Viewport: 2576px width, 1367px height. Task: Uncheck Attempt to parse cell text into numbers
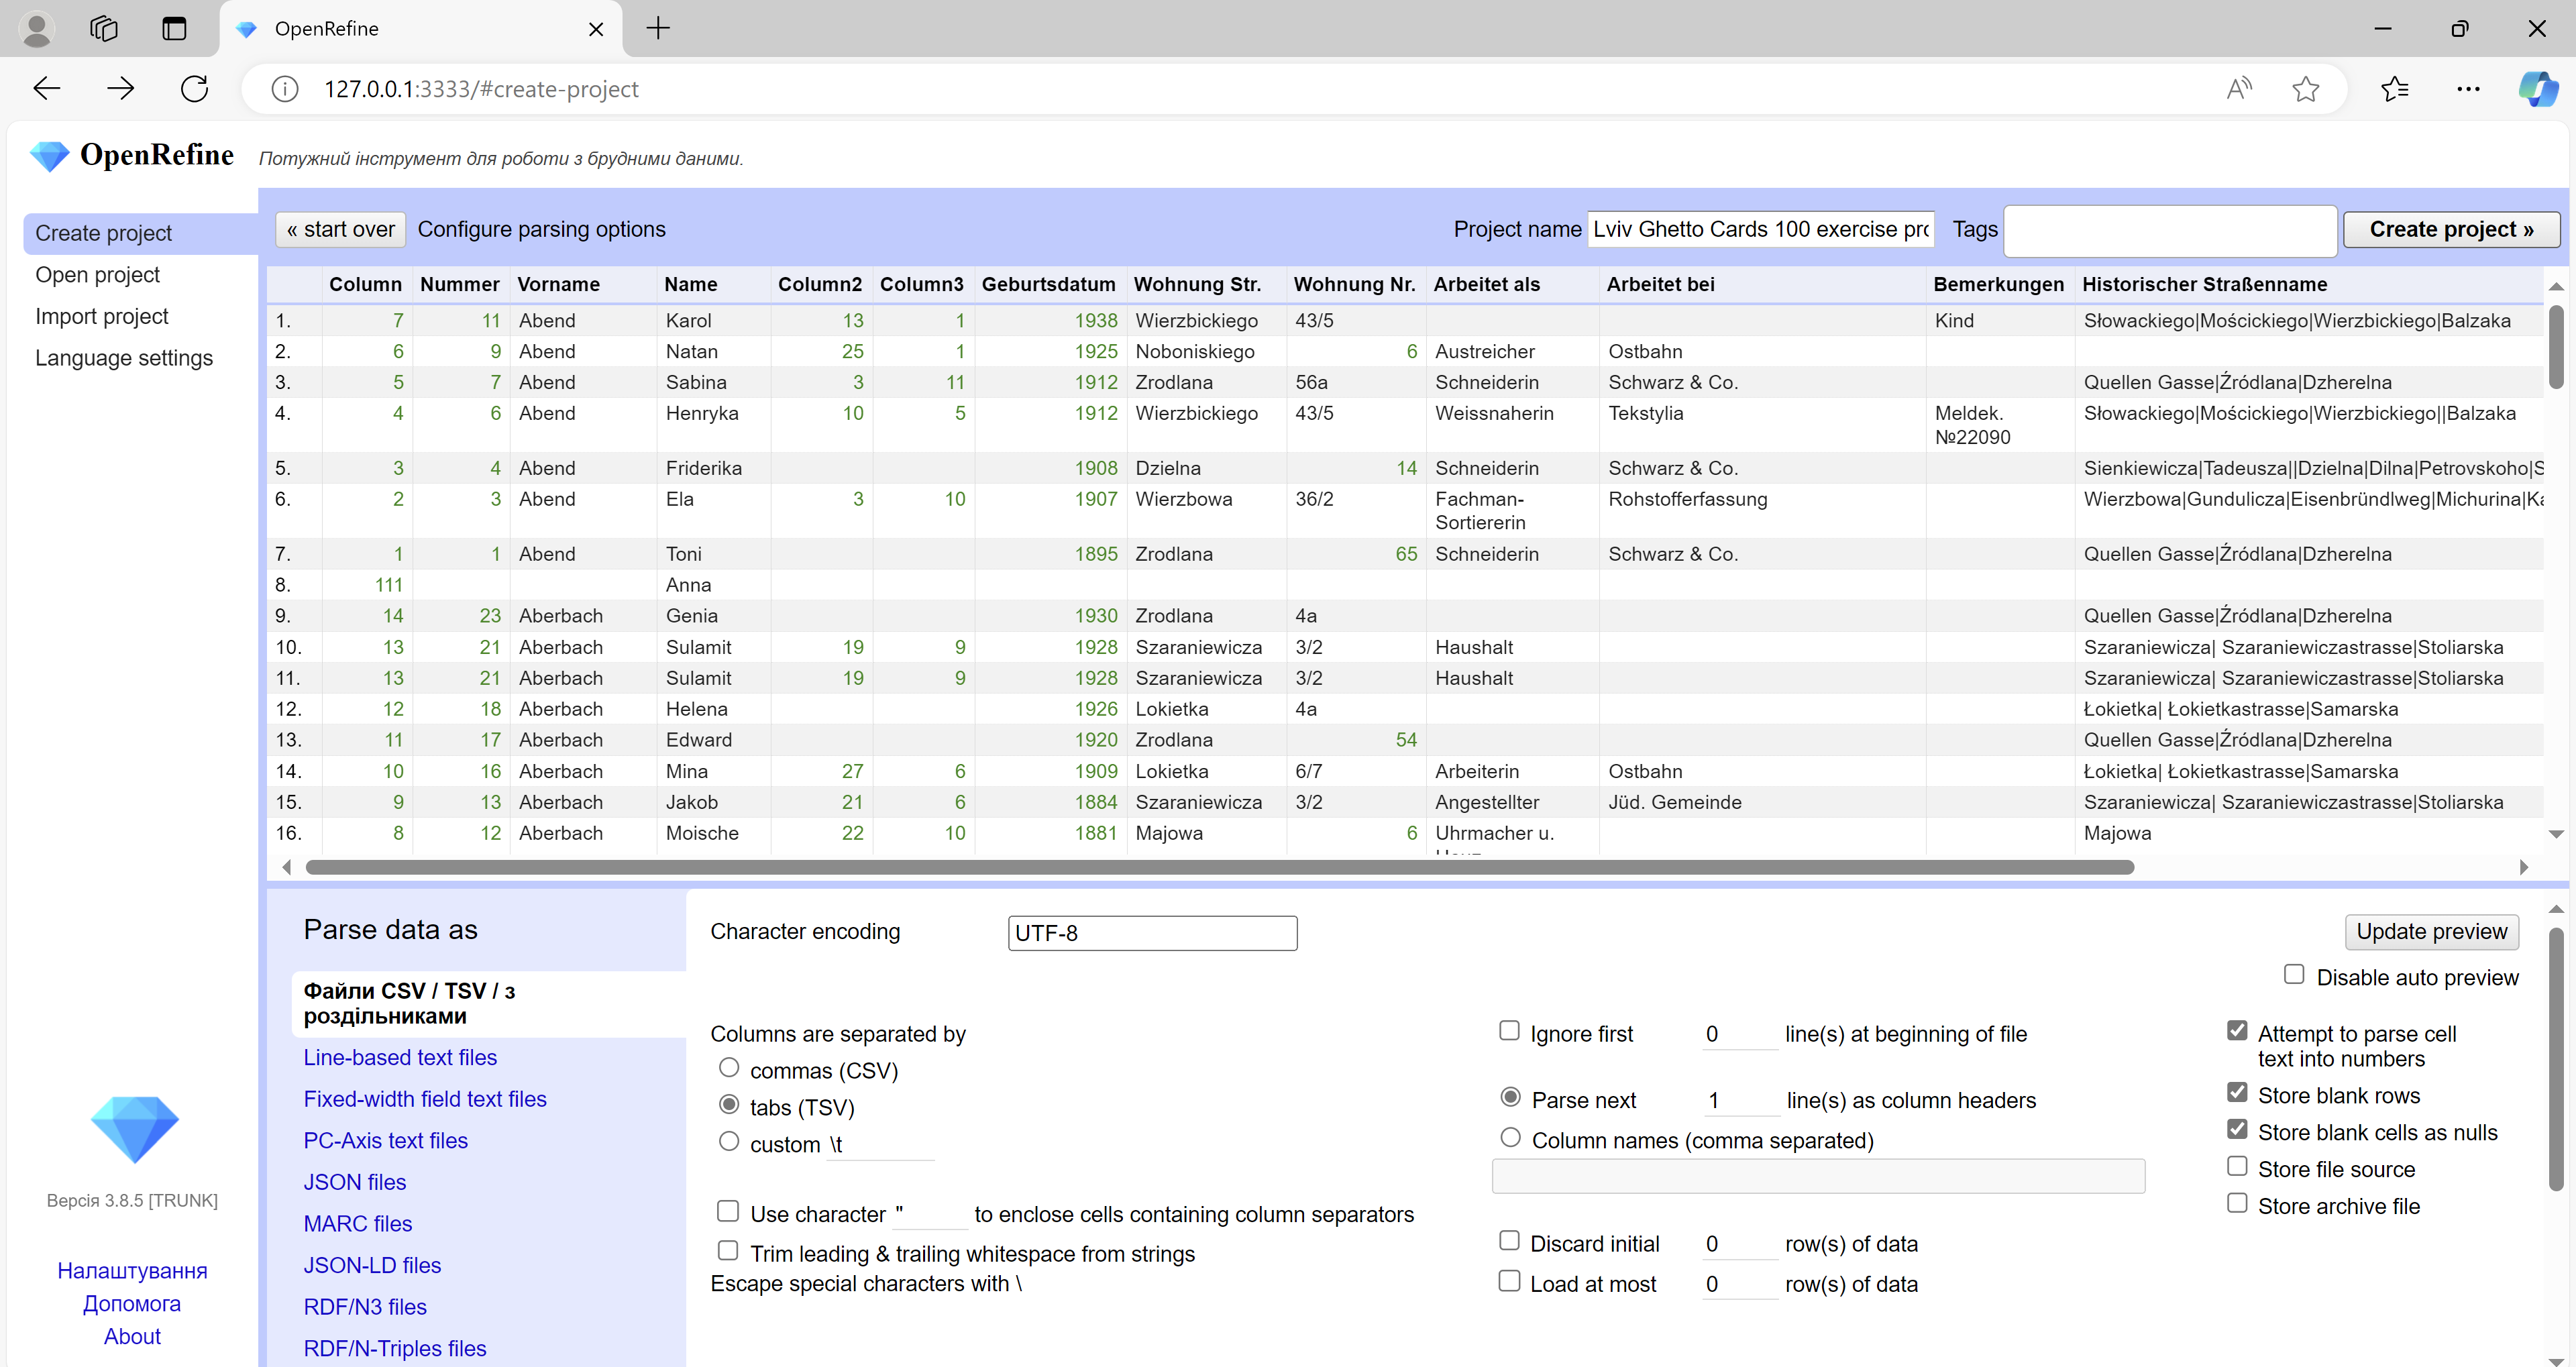(x=2237, y=1030)
